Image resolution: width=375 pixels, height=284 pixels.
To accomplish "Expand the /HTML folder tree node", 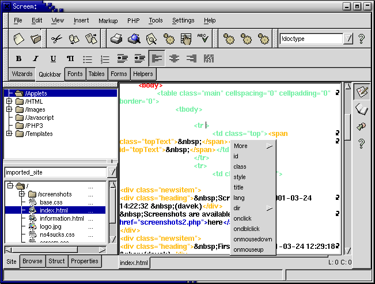I will tap(9, 101).
